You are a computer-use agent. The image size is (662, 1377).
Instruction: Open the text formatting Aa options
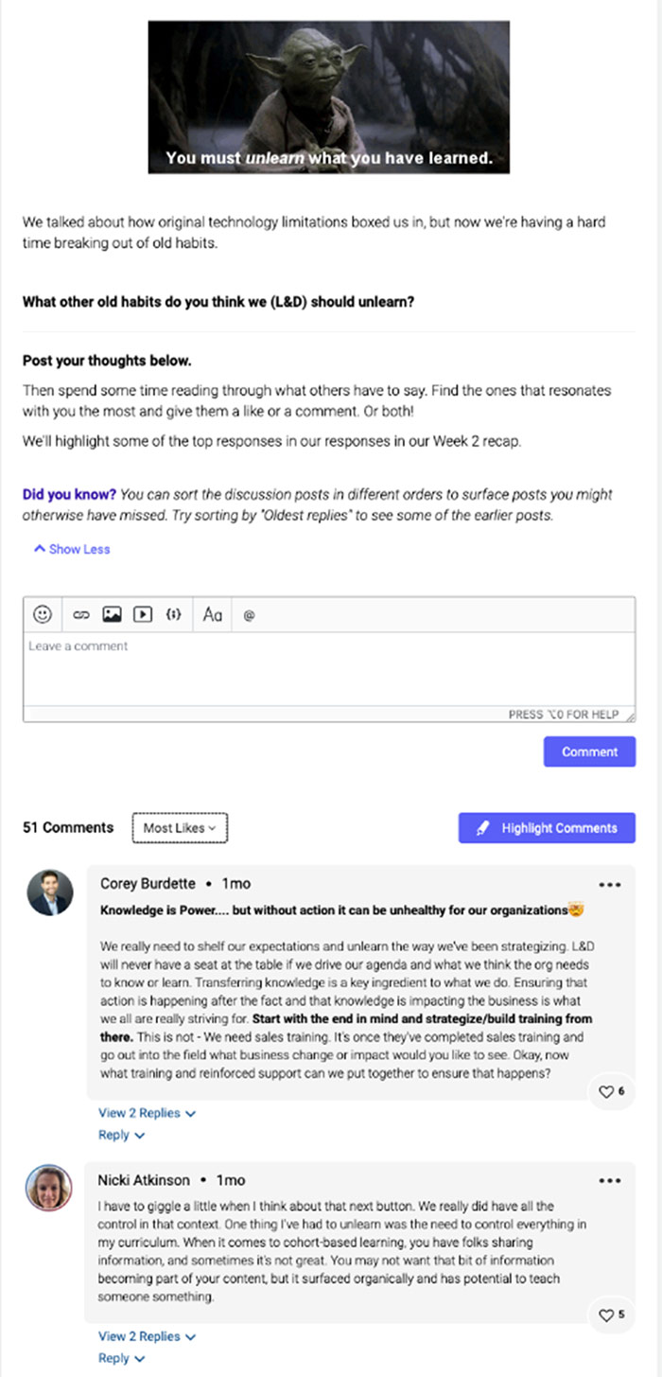[213, 614]
